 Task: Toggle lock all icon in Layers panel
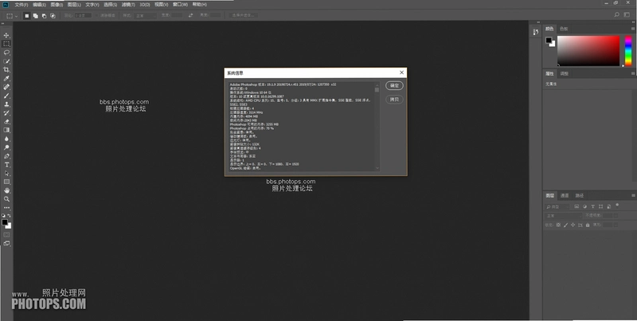pos(588,225)
